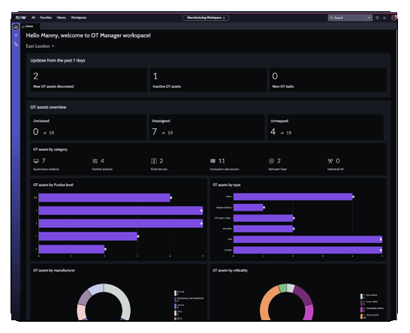Select the Home tab
Viewport: 410px width, 333px height.
click(28, 26)
